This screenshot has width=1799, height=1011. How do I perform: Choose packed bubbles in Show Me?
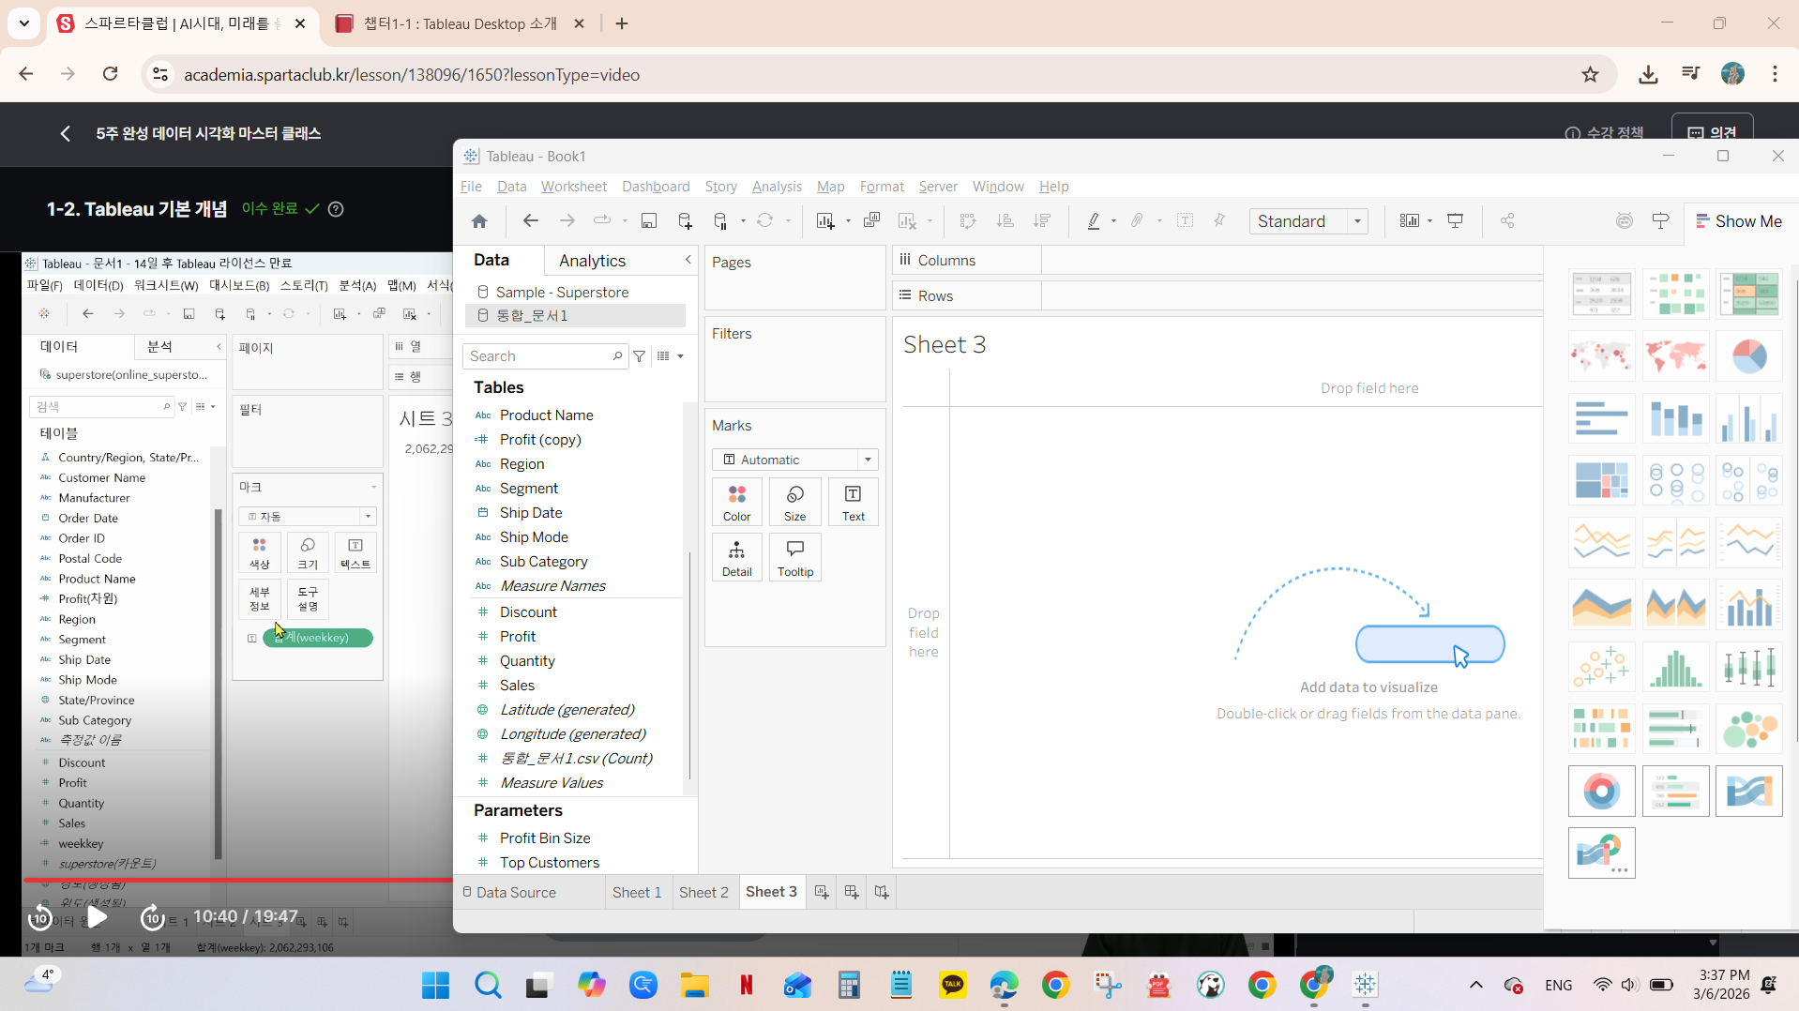point(1749,729)
